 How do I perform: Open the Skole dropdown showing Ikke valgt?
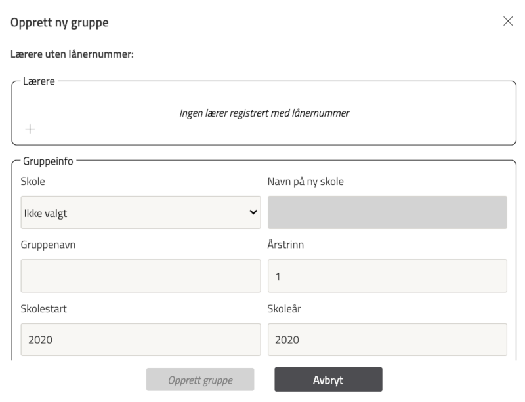140,212
